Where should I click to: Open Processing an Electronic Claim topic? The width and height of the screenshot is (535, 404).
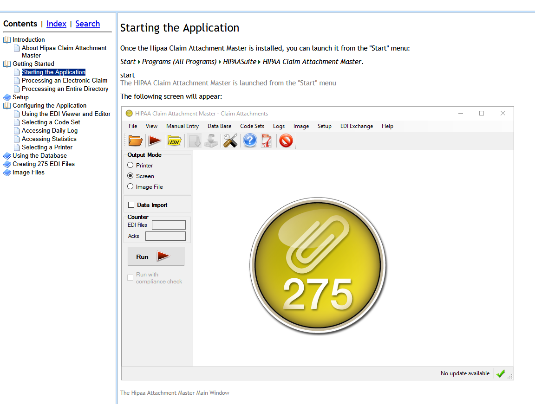pos(65,81)
